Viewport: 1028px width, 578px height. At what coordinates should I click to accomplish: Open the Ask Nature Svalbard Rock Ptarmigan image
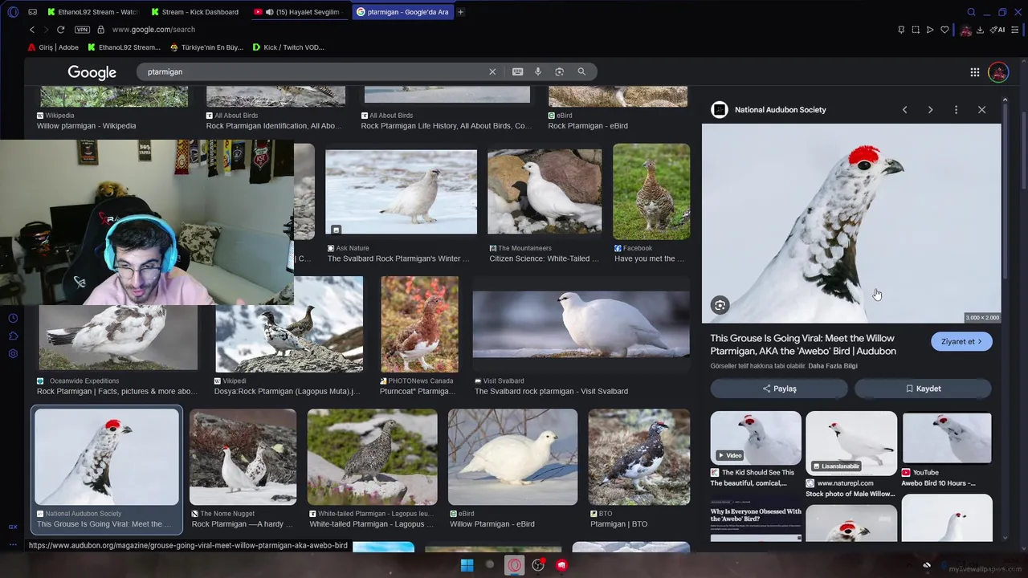(401, 192)
